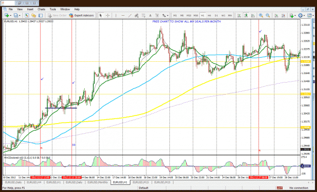The image size is (317, 192).
Task: Set timeframe to D1
Action: (216, 15)
